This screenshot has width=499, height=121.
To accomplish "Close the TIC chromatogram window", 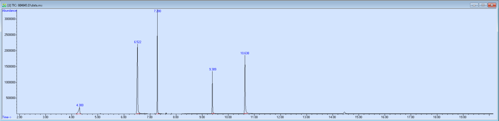I will coord(492,5).
